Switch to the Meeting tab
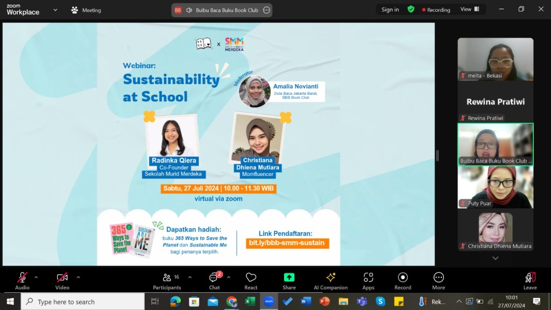This screenshot has width=551, height=310. [86, 10]
